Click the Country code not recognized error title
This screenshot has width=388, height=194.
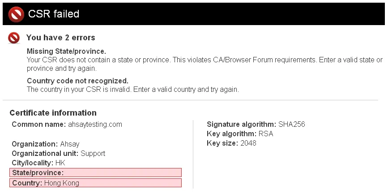pyautogui.click(x=77, y=81)
